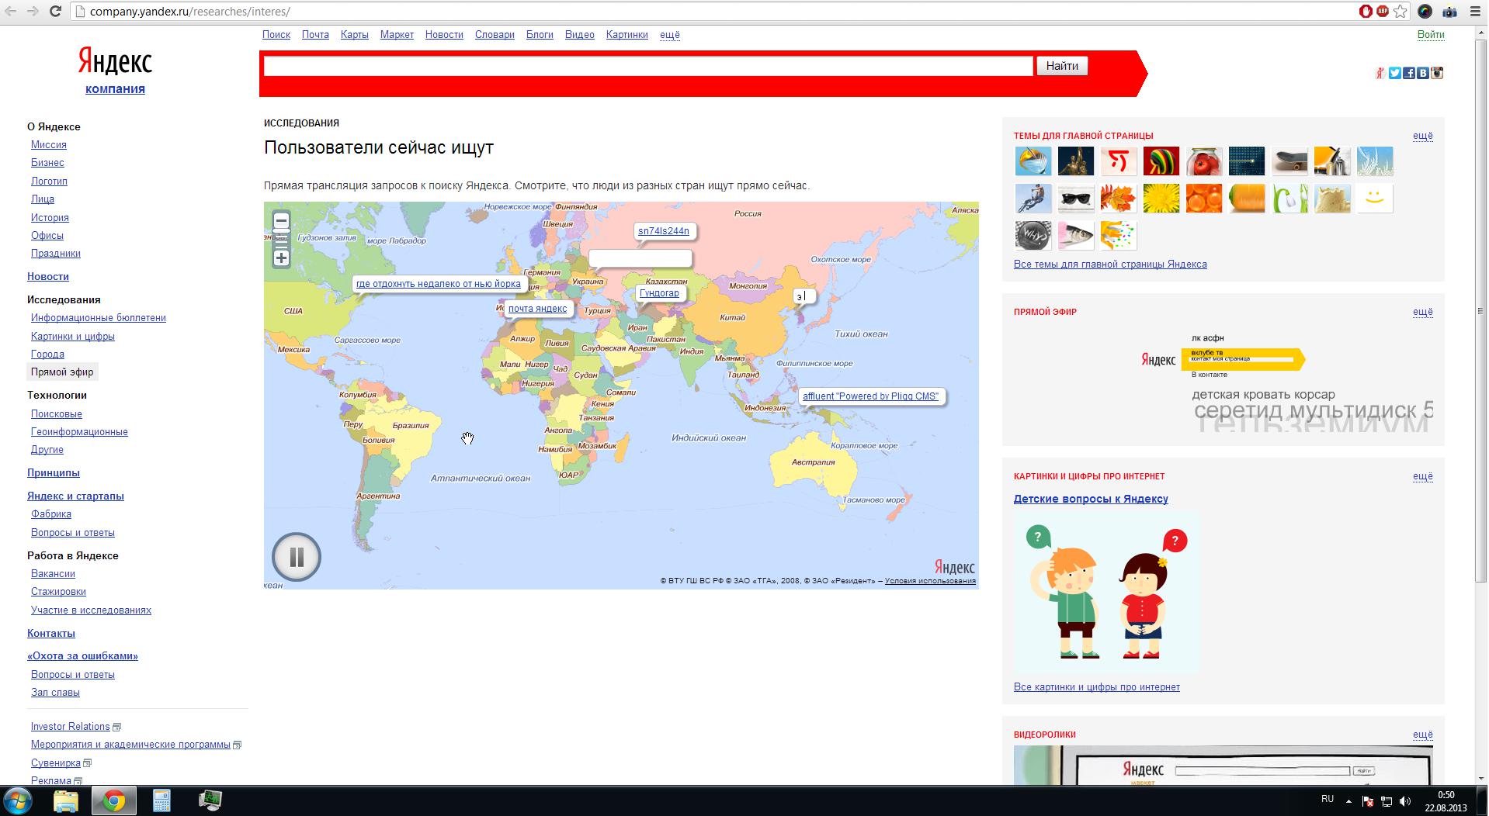Screen dimensions: 1489x816
Task: Pause the live search queries map
Action: coord(297,557)
